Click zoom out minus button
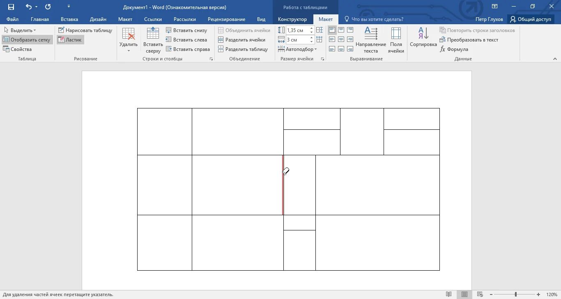Viewport: 561px width, 299px height. click(491, 294)
